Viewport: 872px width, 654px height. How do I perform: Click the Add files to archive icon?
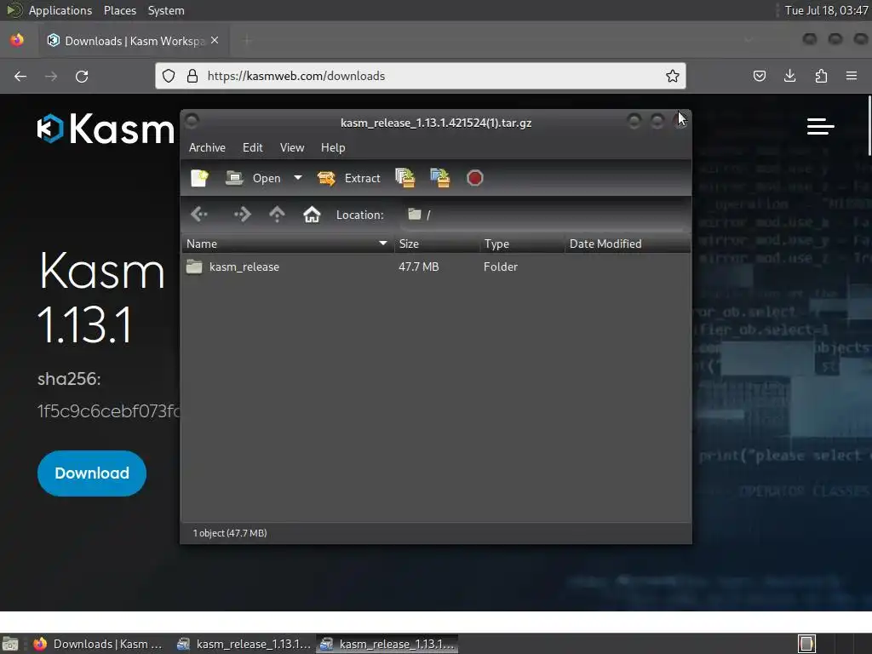pos(404,178)
